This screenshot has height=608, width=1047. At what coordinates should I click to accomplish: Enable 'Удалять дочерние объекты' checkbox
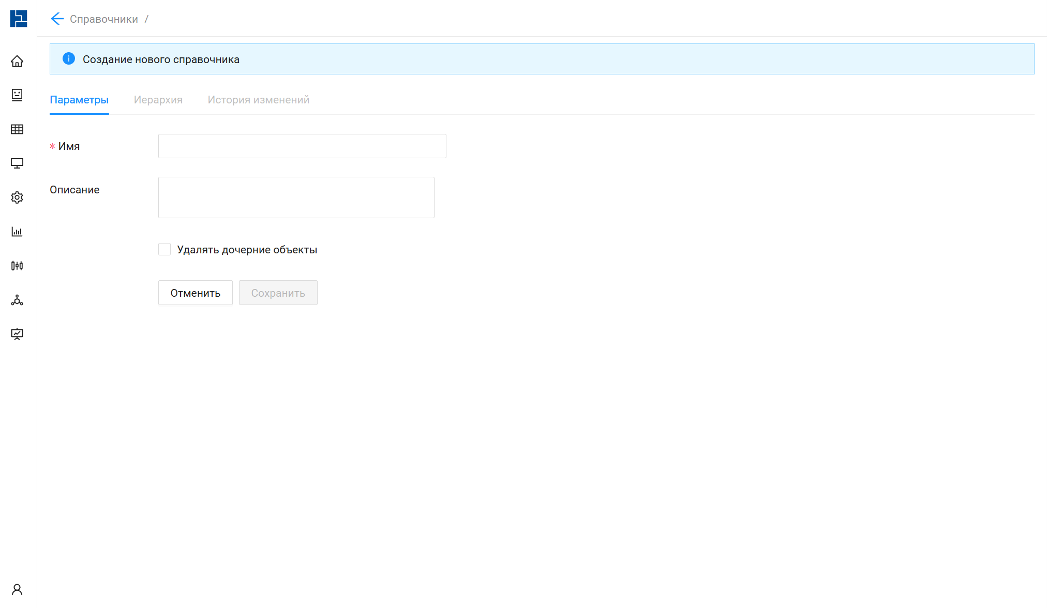164,250
